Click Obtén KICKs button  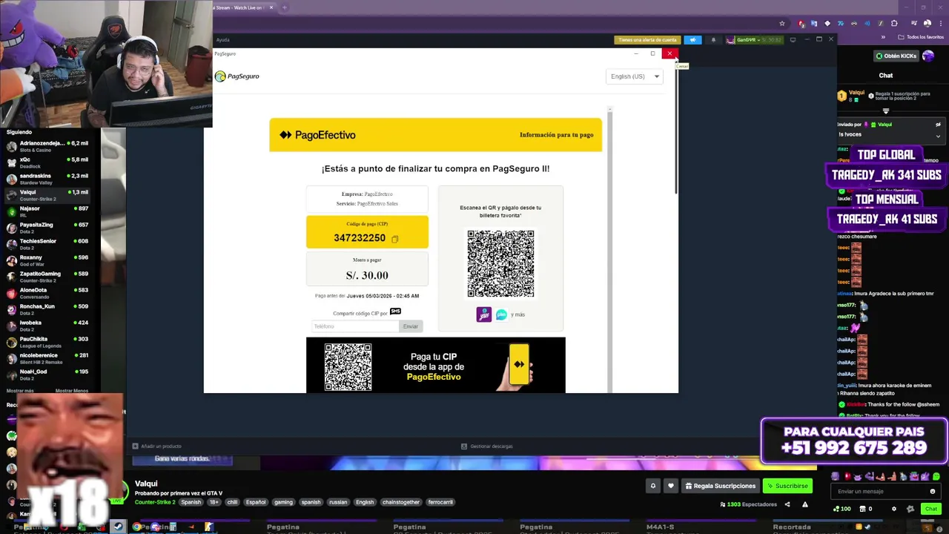pos(896,56)
